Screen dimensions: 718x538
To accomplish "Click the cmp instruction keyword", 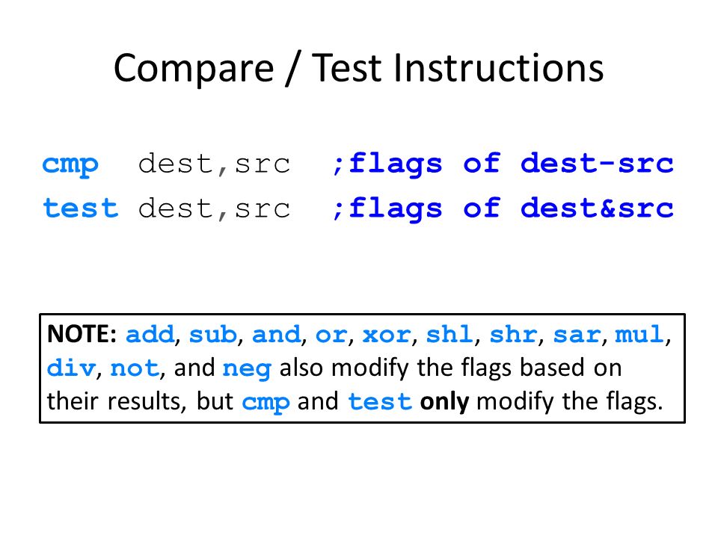I will (70, 165).
